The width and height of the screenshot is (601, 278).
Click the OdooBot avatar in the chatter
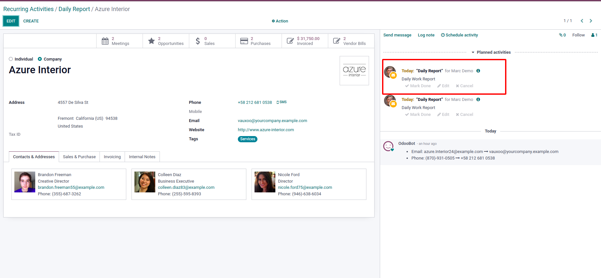(389, 146)
